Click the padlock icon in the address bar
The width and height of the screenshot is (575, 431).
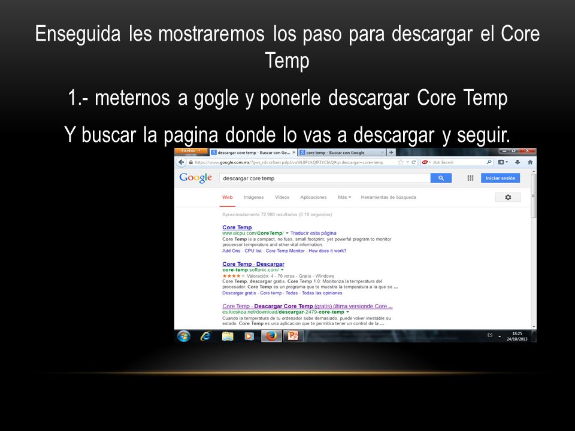[190, 162]
